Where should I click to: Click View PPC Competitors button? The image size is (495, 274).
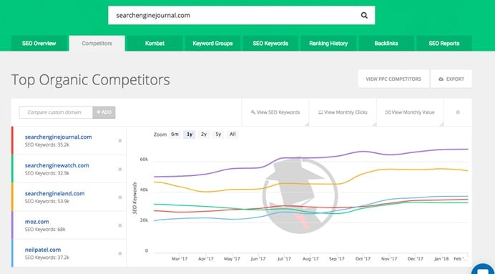(x=393, y=79)
